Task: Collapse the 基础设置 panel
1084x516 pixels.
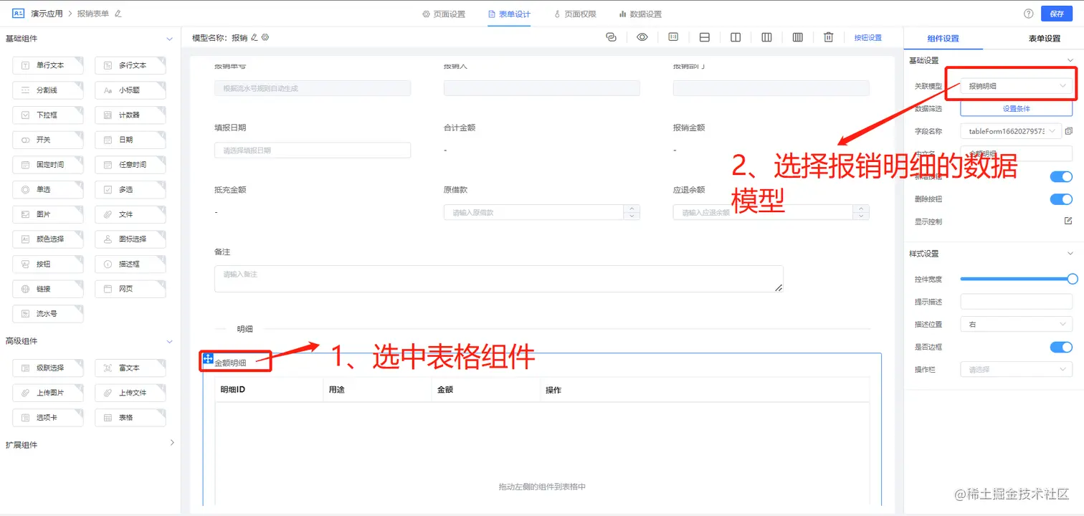Action: point(1070,61)
